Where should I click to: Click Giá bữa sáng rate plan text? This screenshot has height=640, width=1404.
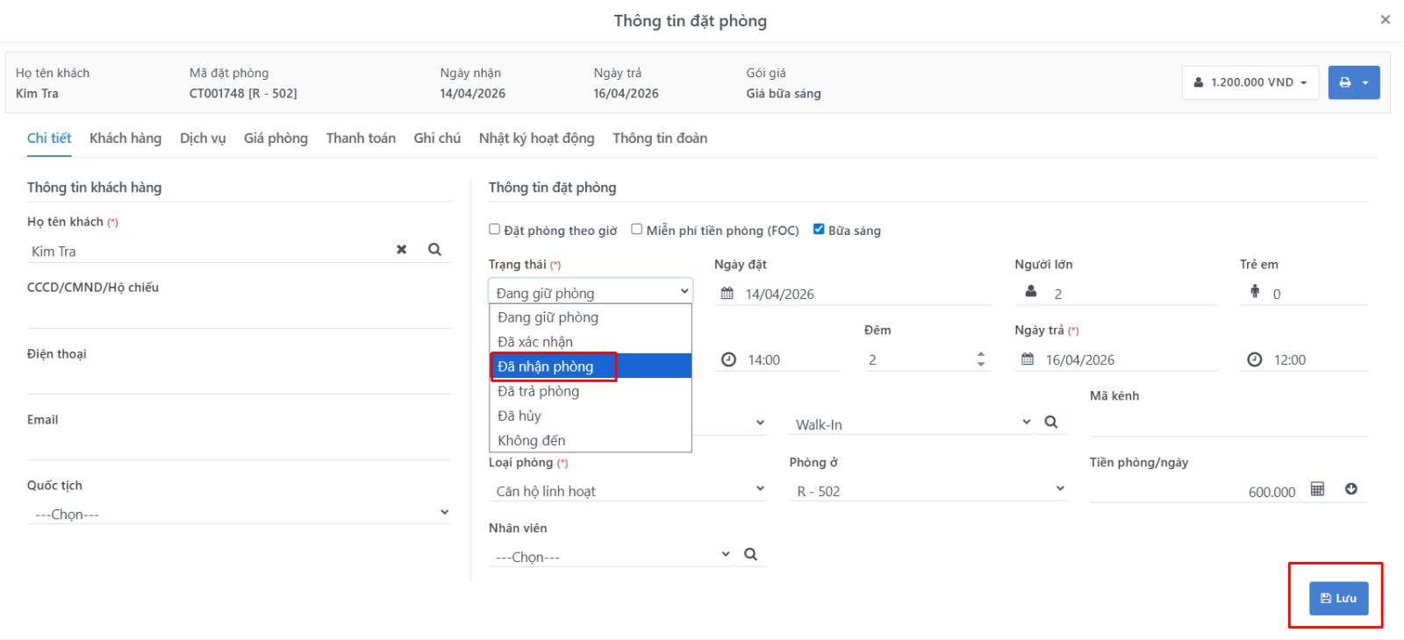click(784, 93)
